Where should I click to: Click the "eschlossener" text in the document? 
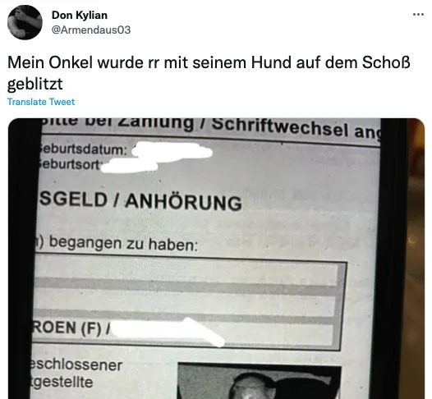(x=76, y=365)
